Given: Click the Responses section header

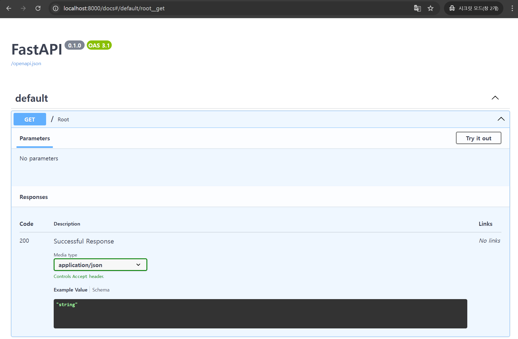Looking at the screenshot, I should coord(34,197).
